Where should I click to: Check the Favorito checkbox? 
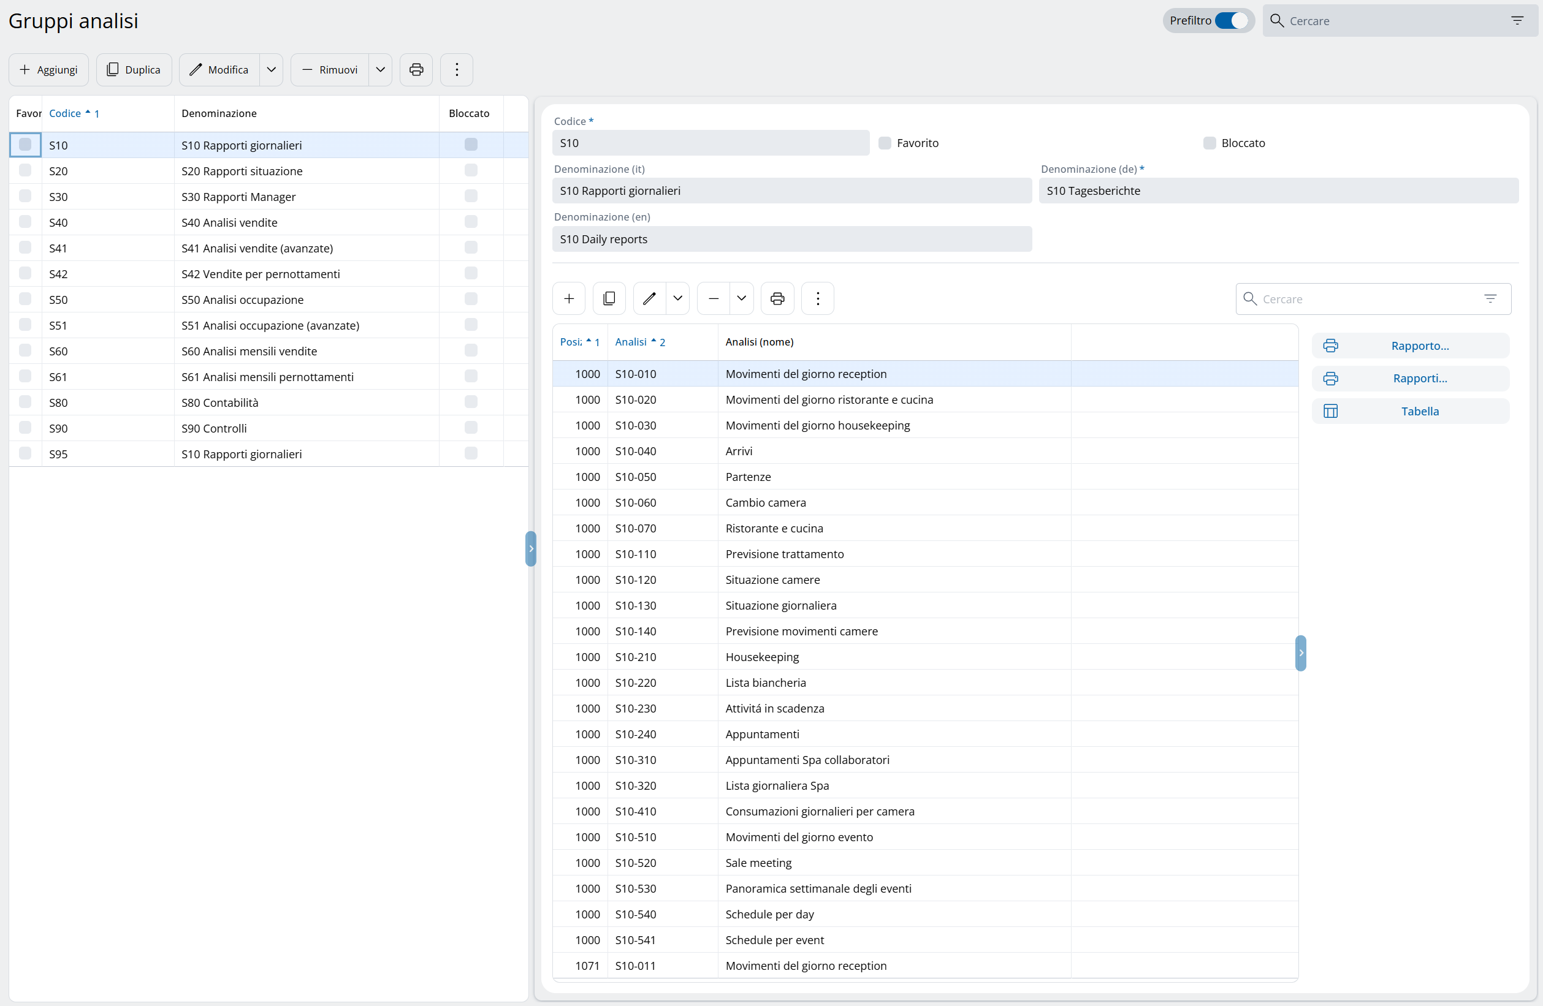tap(885, 143)
